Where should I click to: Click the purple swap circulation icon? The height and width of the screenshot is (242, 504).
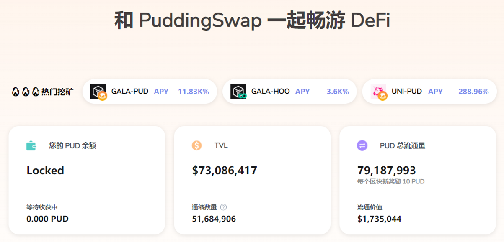362,145
